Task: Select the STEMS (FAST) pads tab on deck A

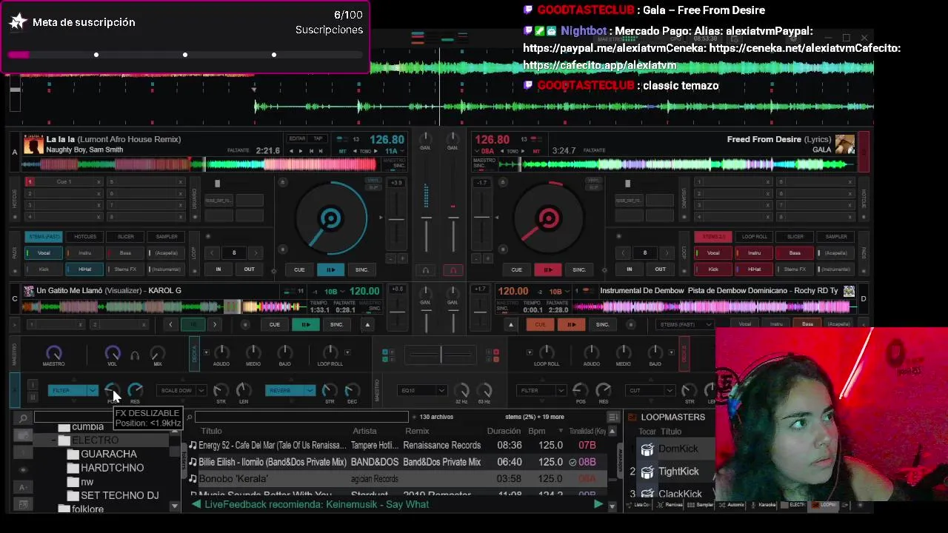Action: tap(44, 237)
